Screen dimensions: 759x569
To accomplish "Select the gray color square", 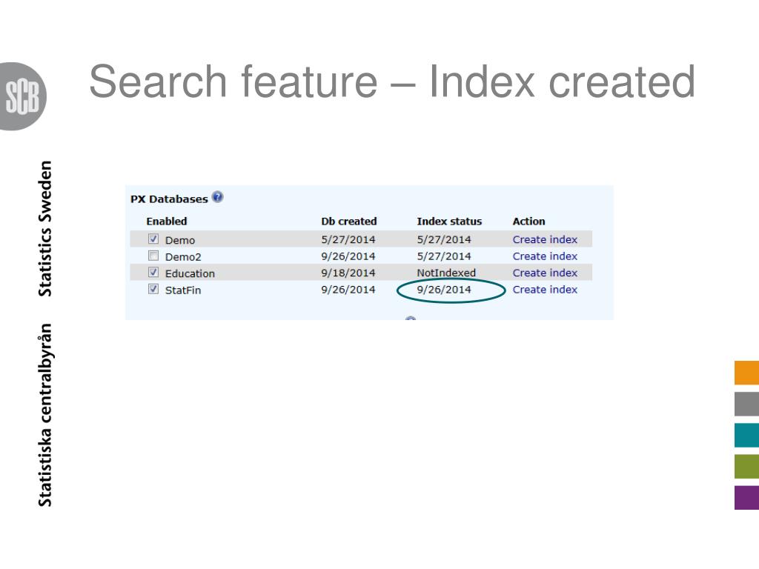I will click(746, 404).
